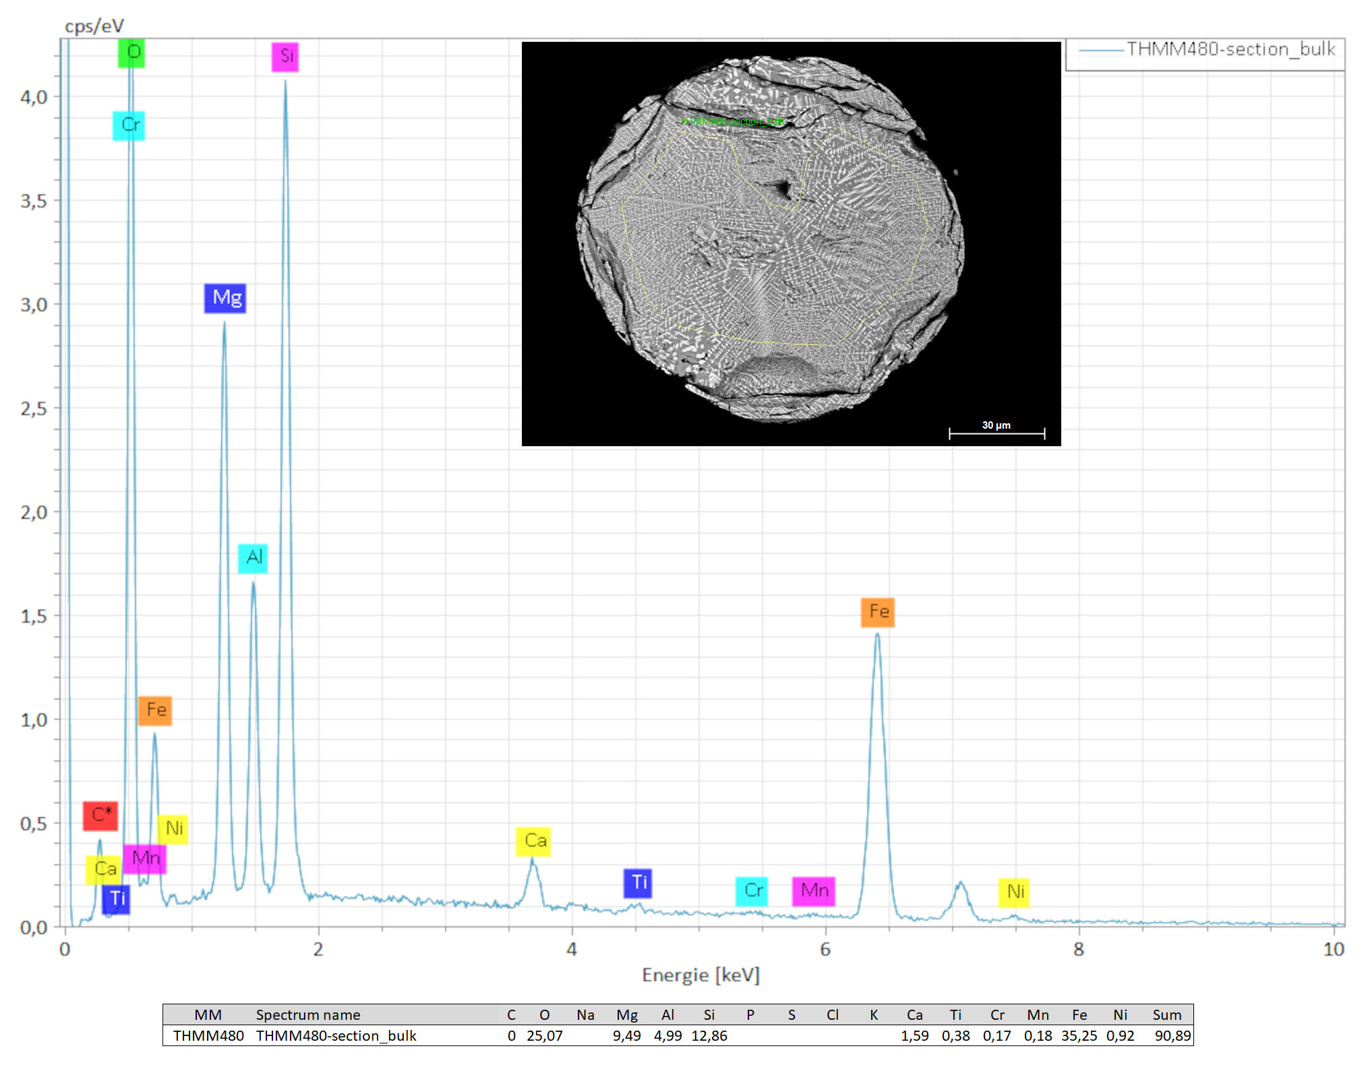Viewport: 1366px width, 1065px height.
Task: Click the magenta Si peak label
Action: coord(285,57)
